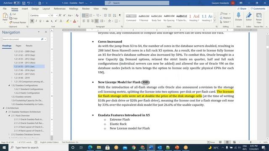Image resolution: width=269 pixels, height=151 pixels.
Task: Close the Navigation pane
Action: pos(46,32)
